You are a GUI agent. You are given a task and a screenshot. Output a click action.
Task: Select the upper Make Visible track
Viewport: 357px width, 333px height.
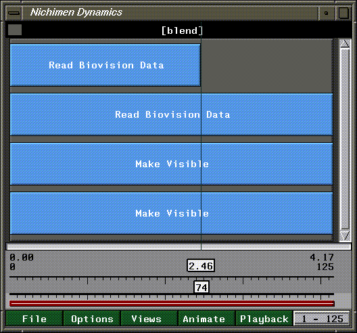pyautogui.click(x=171, y=164)
